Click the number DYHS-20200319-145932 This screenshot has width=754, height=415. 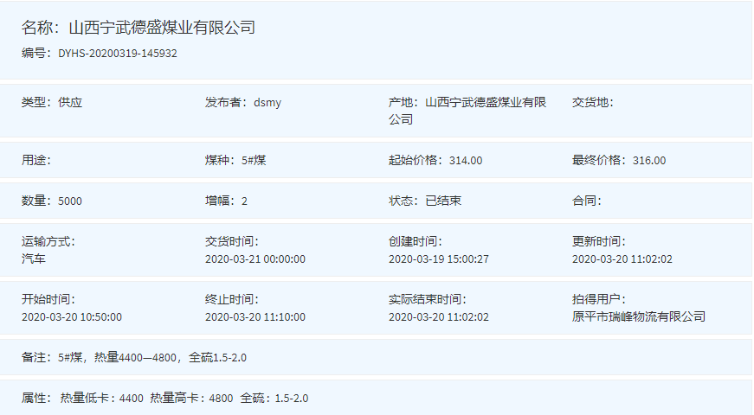118,54
